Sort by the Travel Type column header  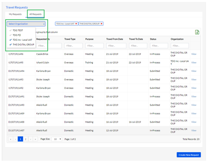click(x=70, y=39)
